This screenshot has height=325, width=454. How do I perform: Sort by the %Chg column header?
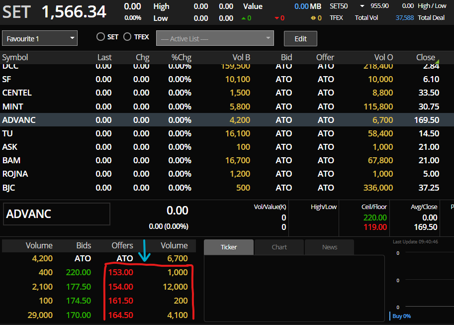pos(181,57)
